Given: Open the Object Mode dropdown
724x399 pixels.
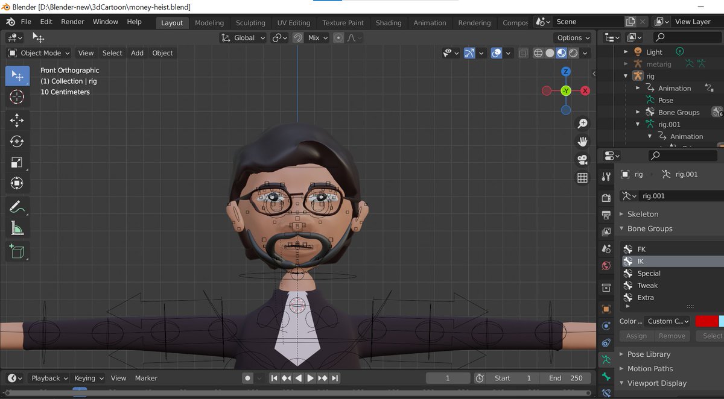Looking at the screenshot, I should point(39,53).
